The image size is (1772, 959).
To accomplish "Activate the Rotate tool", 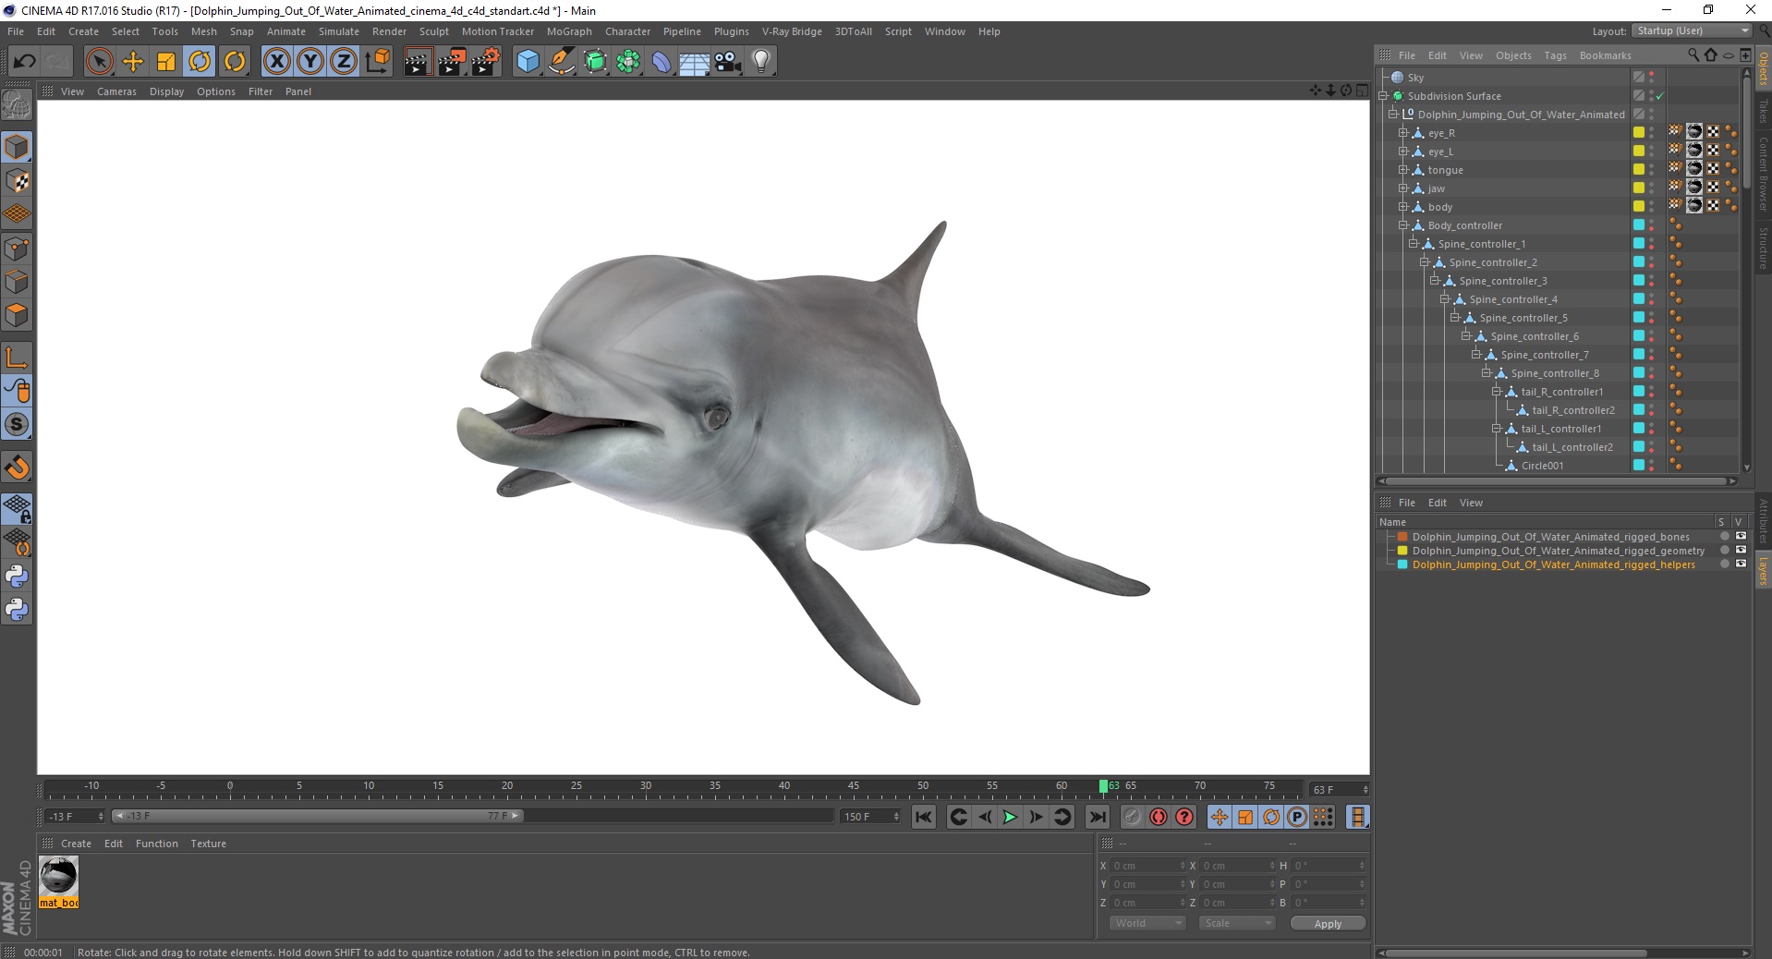I will tap(200, 62).
